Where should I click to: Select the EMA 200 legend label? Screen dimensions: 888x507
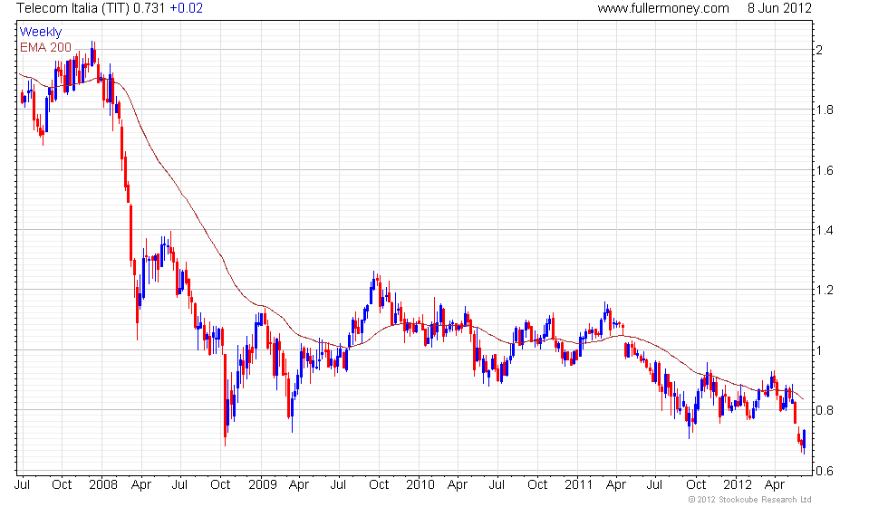[46, 47]
